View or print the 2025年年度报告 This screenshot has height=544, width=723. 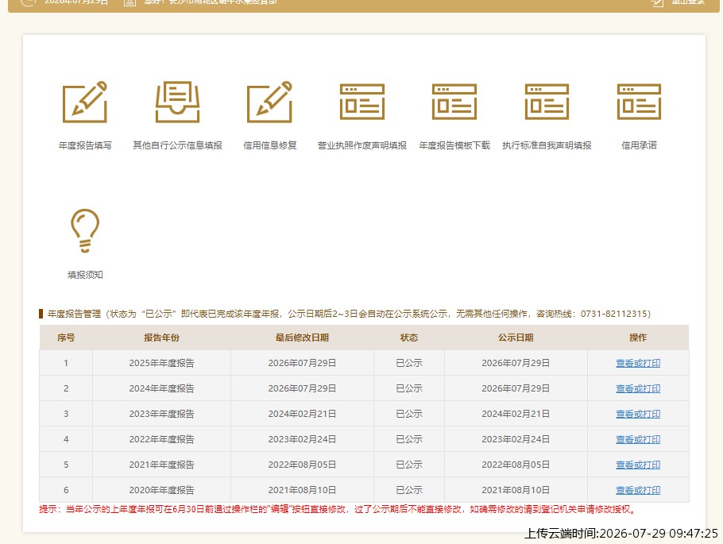pyautogui.click(x=638, y=363)
